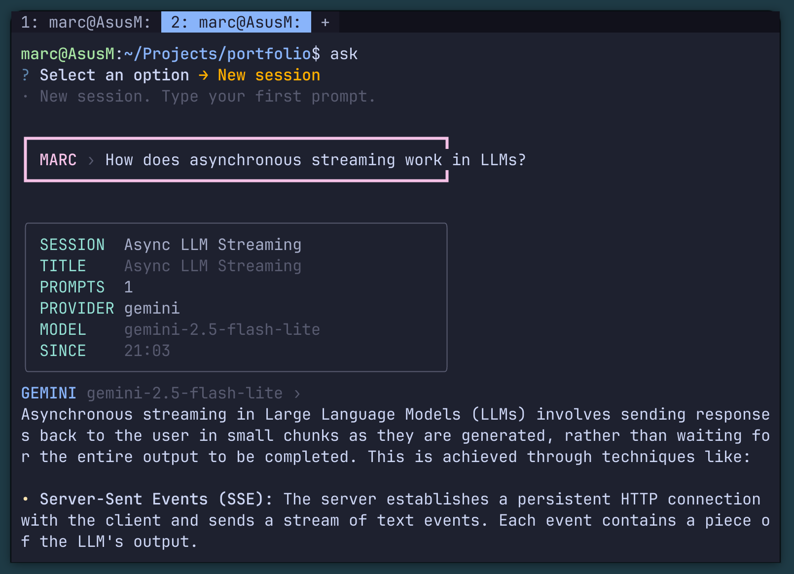Collapse the MARC prompt box
Screen dimensions: 794x574
[236, 160]
